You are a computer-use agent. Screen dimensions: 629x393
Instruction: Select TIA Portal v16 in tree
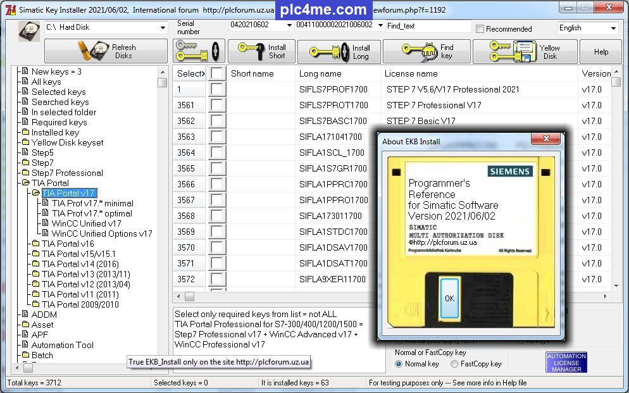tap(68, 244)
